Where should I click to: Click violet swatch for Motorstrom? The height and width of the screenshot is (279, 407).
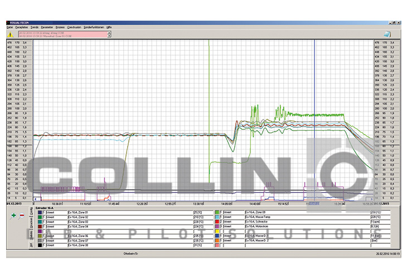pyautogui.click(x=217, y=226)
